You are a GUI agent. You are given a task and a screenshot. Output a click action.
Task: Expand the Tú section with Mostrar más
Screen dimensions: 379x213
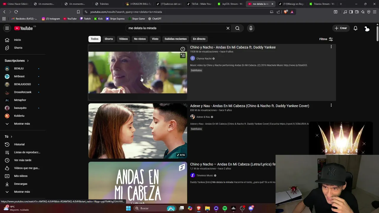pos(22,192)
